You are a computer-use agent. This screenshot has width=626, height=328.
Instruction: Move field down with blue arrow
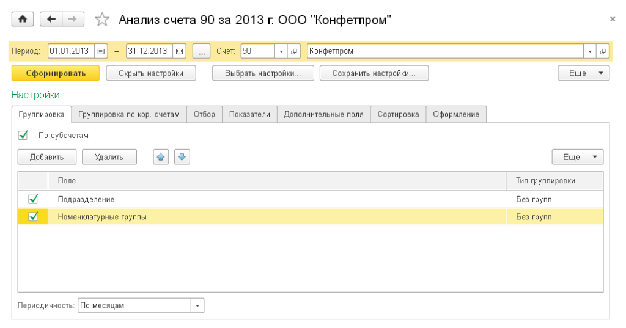tap(182, 157)
